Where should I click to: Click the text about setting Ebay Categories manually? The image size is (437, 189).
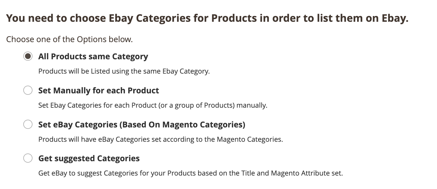tap(153, 105)
